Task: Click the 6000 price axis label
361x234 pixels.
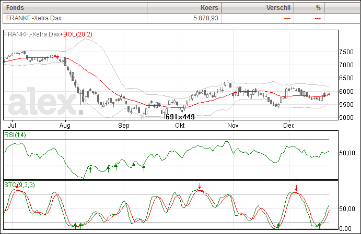Action: (346, 91)
